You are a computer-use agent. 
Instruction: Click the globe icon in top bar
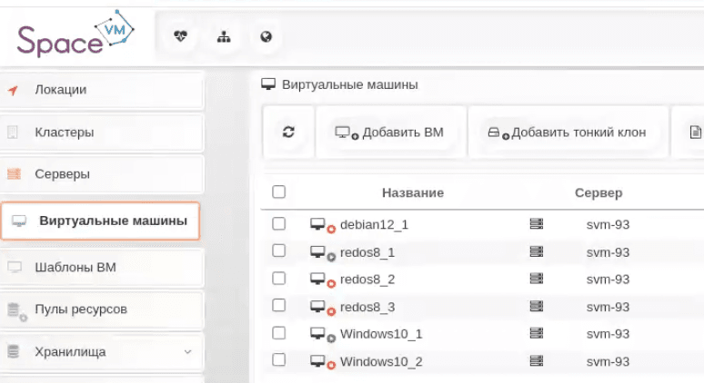pos(266,37)
